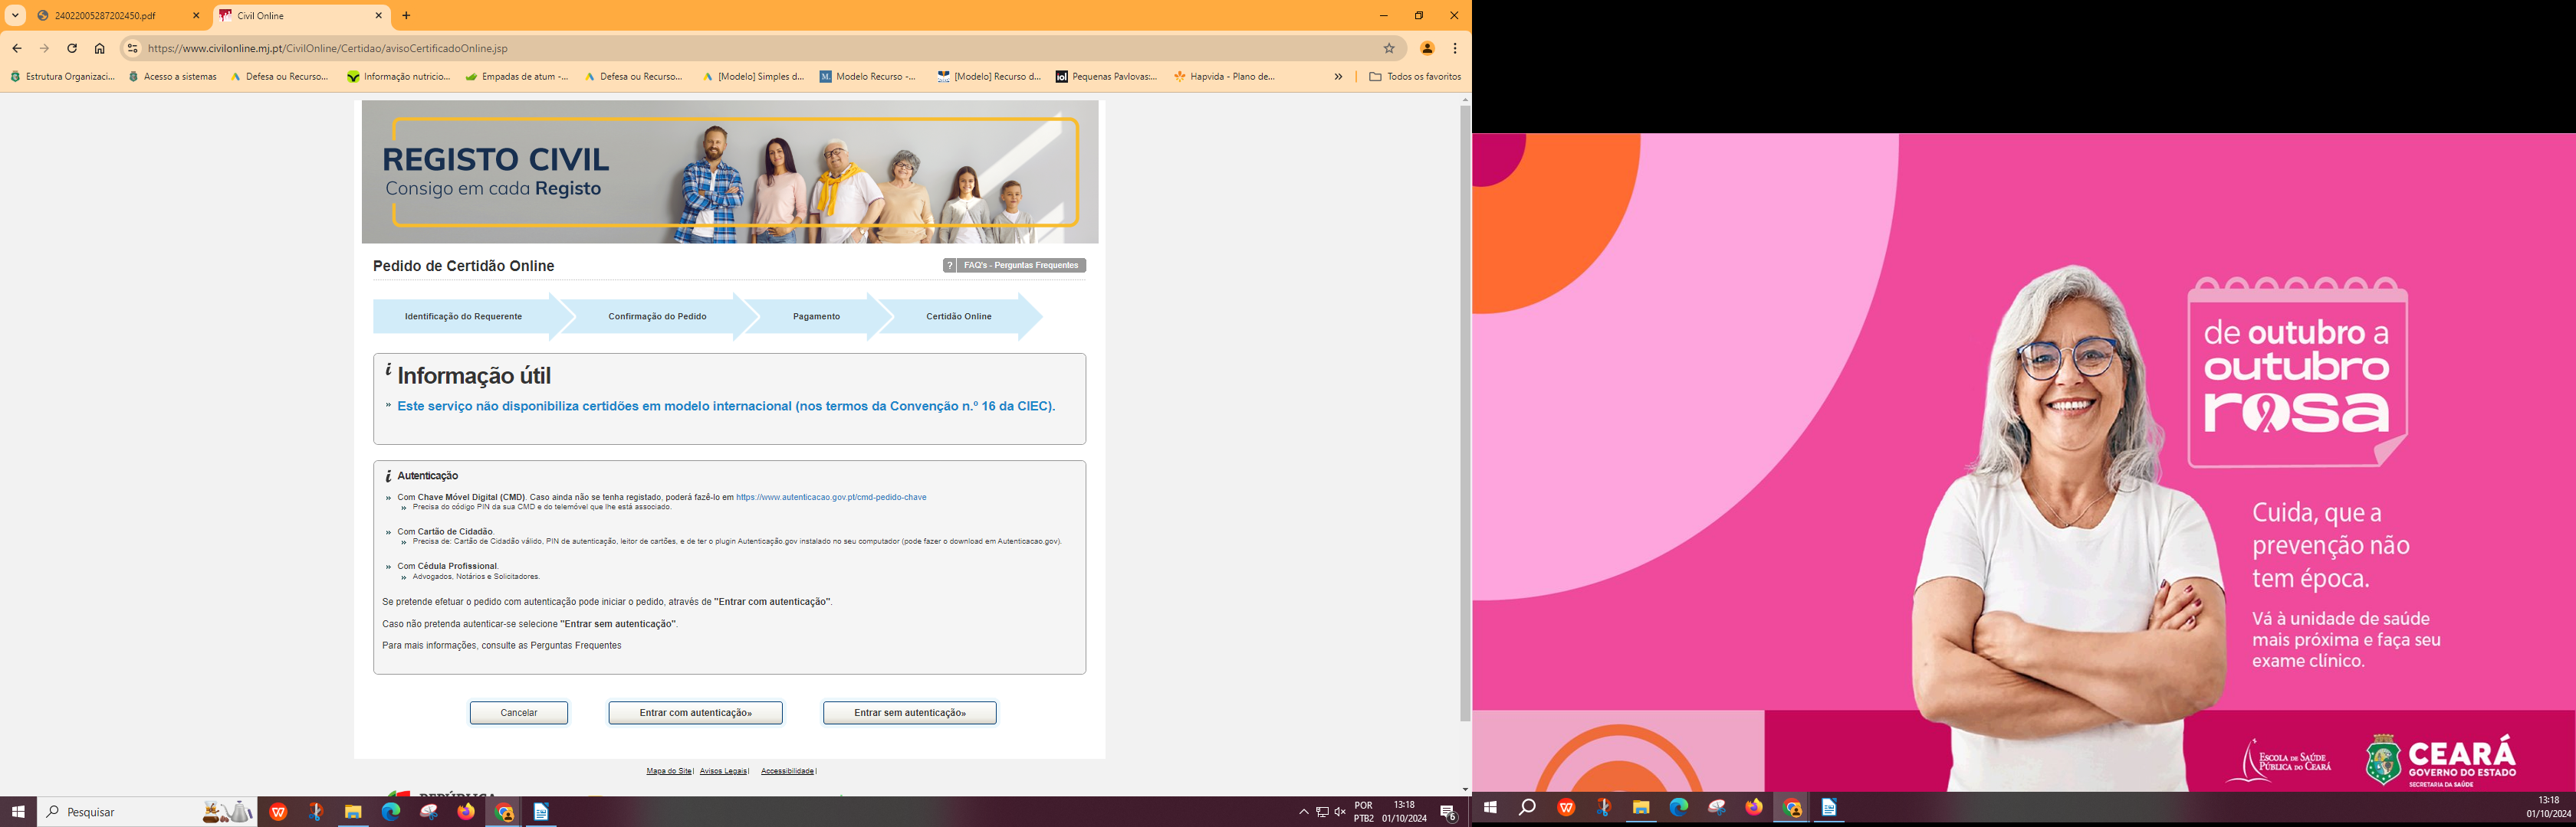Click the question mark help icon
This screenshot has height=827, width=2576.
tap(950, 266)
